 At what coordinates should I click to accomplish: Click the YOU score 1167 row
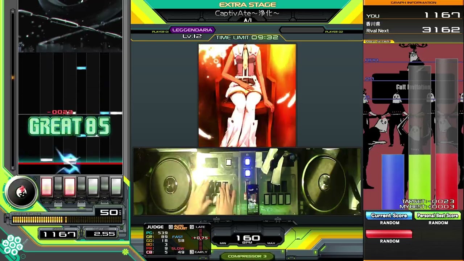tap(413, 15)
